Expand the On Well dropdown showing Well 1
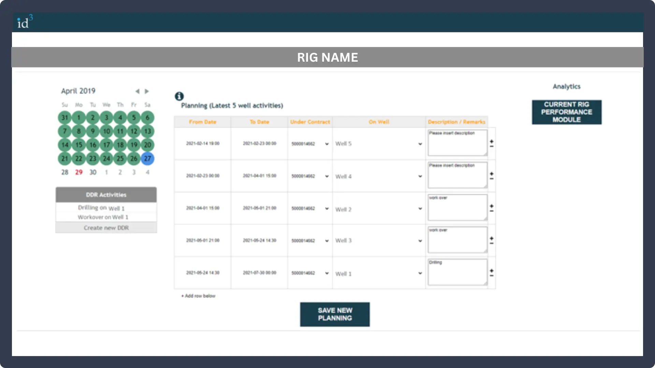655x368 pixels. (379, 273)
